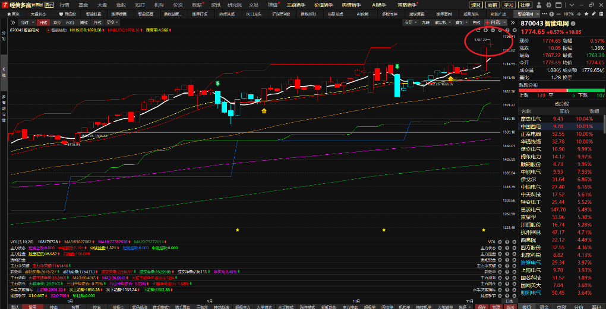This screenshot has width=606, height=309.
Task: Click the 理财 button
Action: (476, 4)
